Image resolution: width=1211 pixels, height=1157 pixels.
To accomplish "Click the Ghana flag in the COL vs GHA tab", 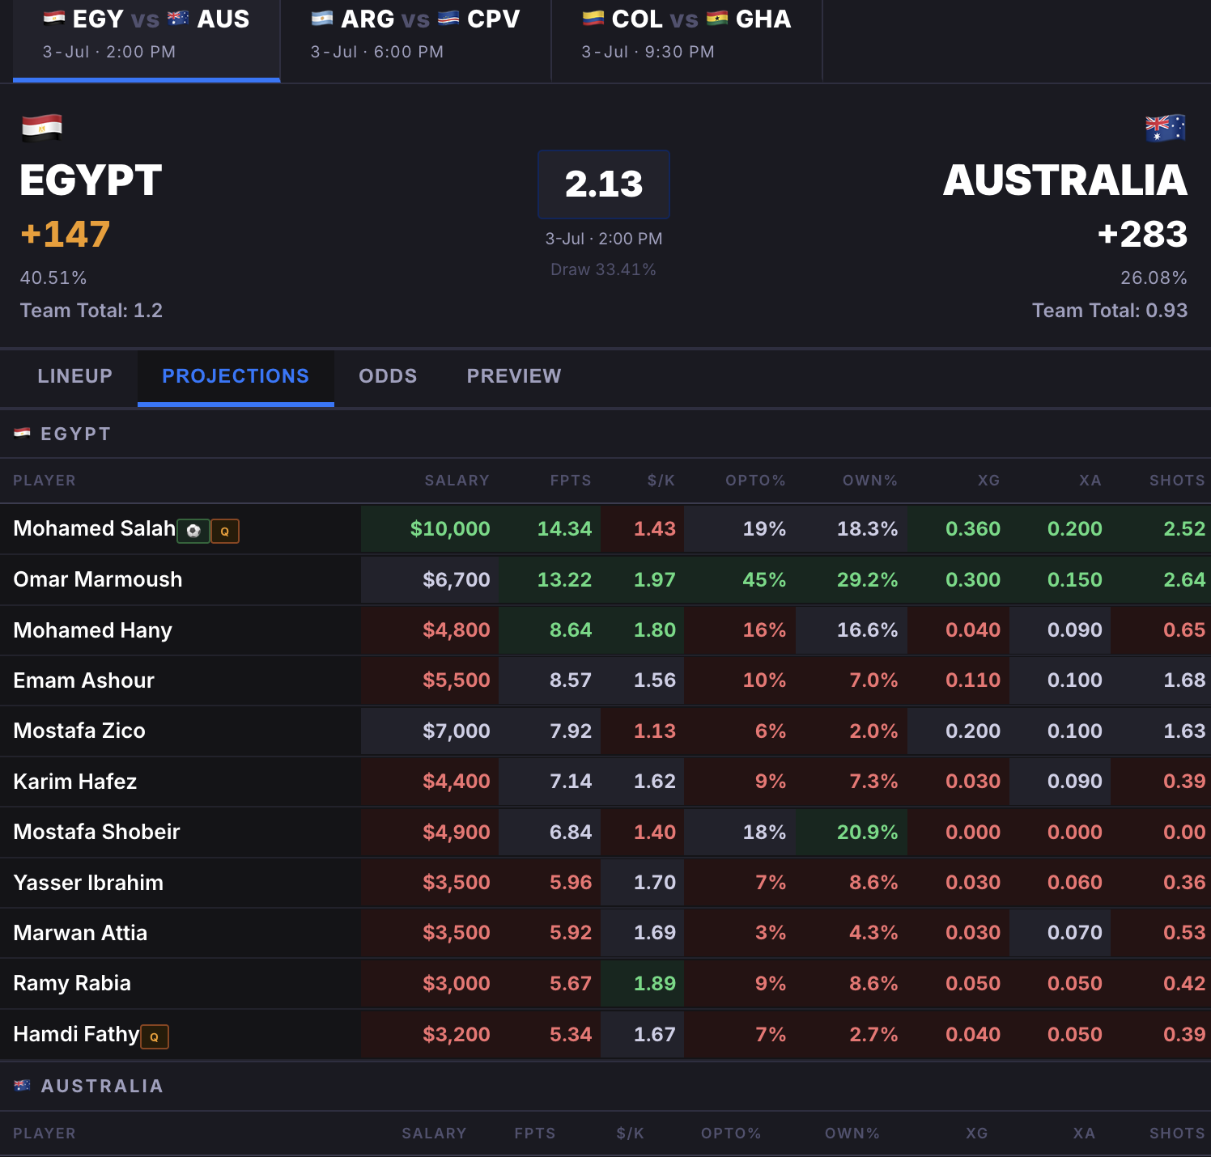I will 717,18.
